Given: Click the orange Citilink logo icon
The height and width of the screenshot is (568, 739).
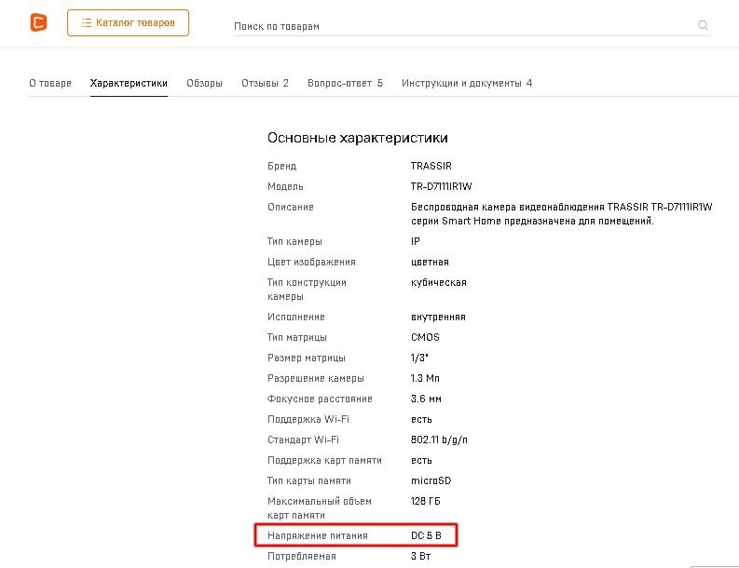Looking at the screenshot, I should (x=38, y=22).
